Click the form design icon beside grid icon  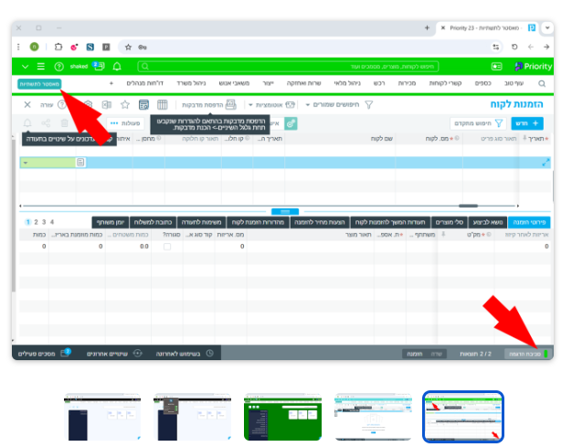point(143,105)
